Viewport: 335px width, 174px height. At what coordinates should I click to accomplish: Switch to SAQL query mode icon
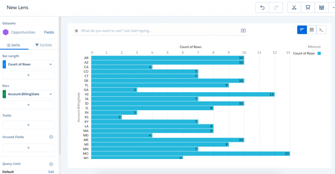(321, 30)
